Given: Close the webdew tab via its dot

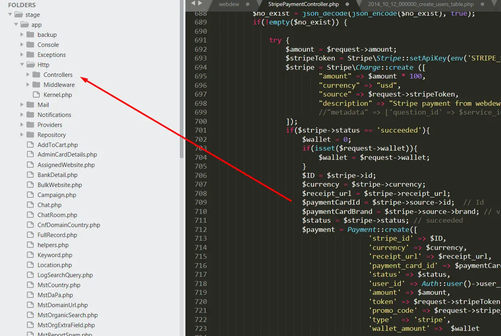Looking at the screenshot, I should 247,4.
